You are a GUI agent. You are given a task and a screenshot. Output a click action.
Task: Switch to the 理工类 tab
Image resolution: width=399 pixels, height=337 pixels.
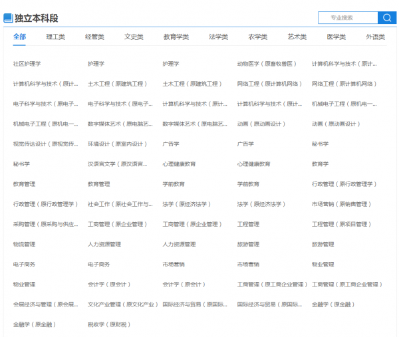55,37
